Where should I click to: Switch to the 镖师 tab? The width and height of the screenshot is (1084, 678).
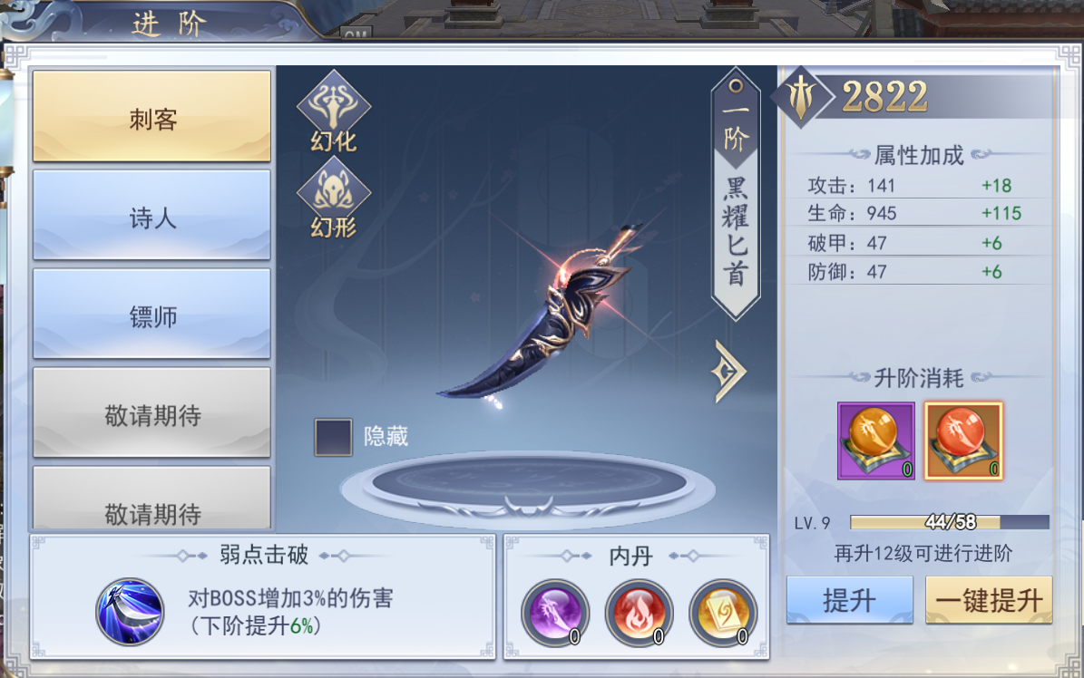(152, 314)
